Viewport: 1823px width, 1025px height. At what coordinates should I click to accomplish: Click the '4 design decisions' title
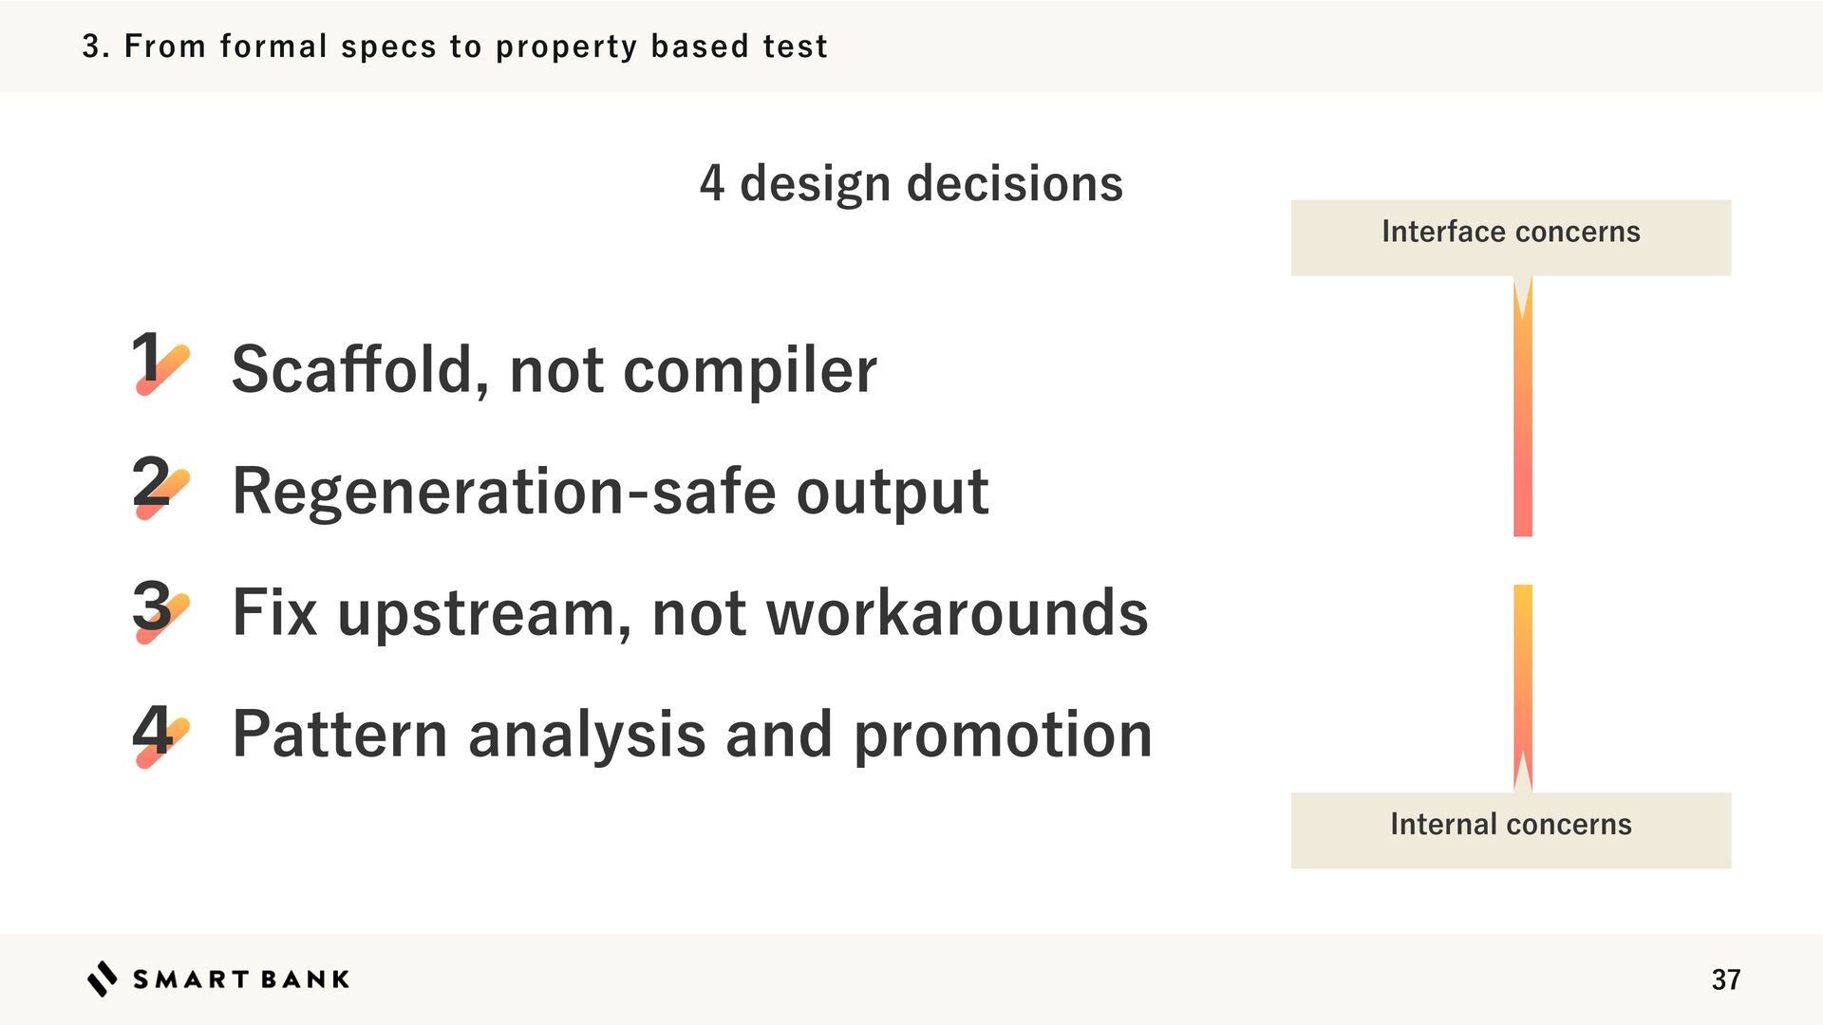point(911,183)
